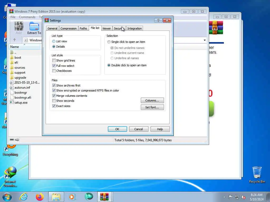Image resolution: width=270 pixels, height=202 pixels.
Task: Enable Show grid lines checkbox
Action: click(x=54, y=60)
